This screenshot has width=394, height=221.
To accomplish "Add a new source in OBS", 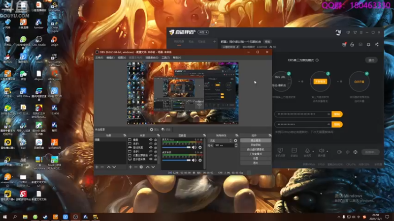I will (131, 167).
